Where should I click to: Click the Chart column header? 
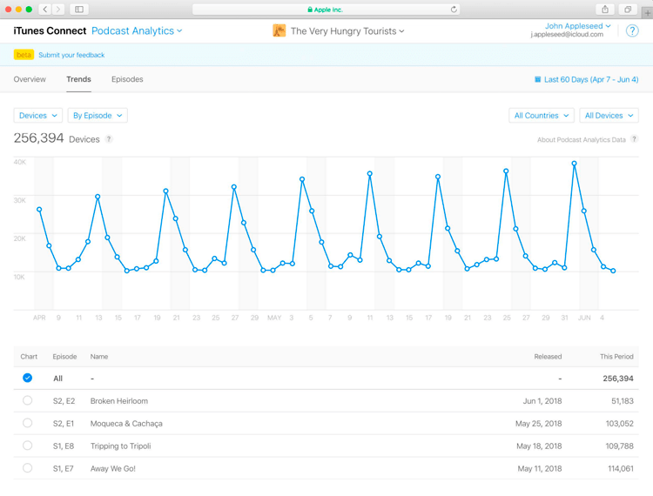(29, 357)
